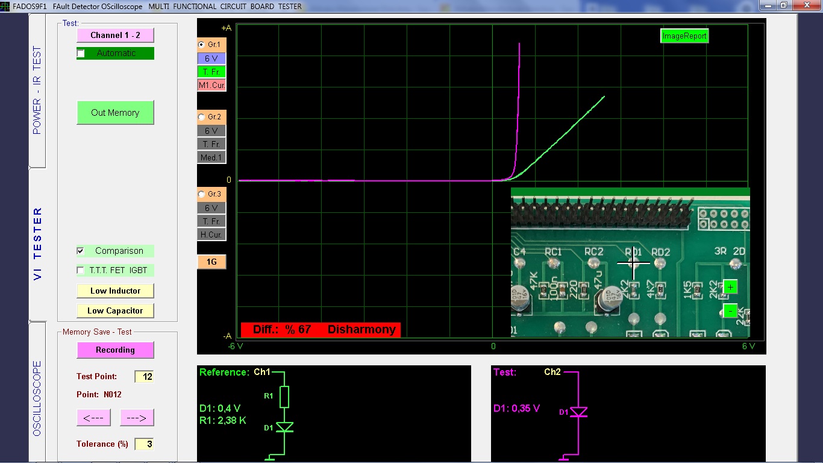Open Gr.1 T. Fr. frequency selector

point(211,72)
